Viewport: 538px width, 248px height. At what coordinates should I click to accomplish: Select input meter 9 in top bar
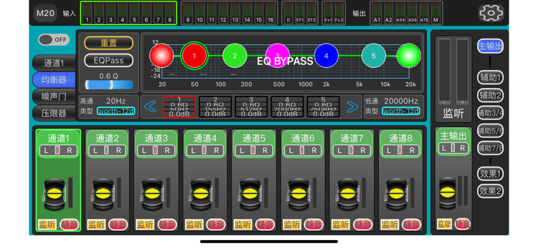188,13
